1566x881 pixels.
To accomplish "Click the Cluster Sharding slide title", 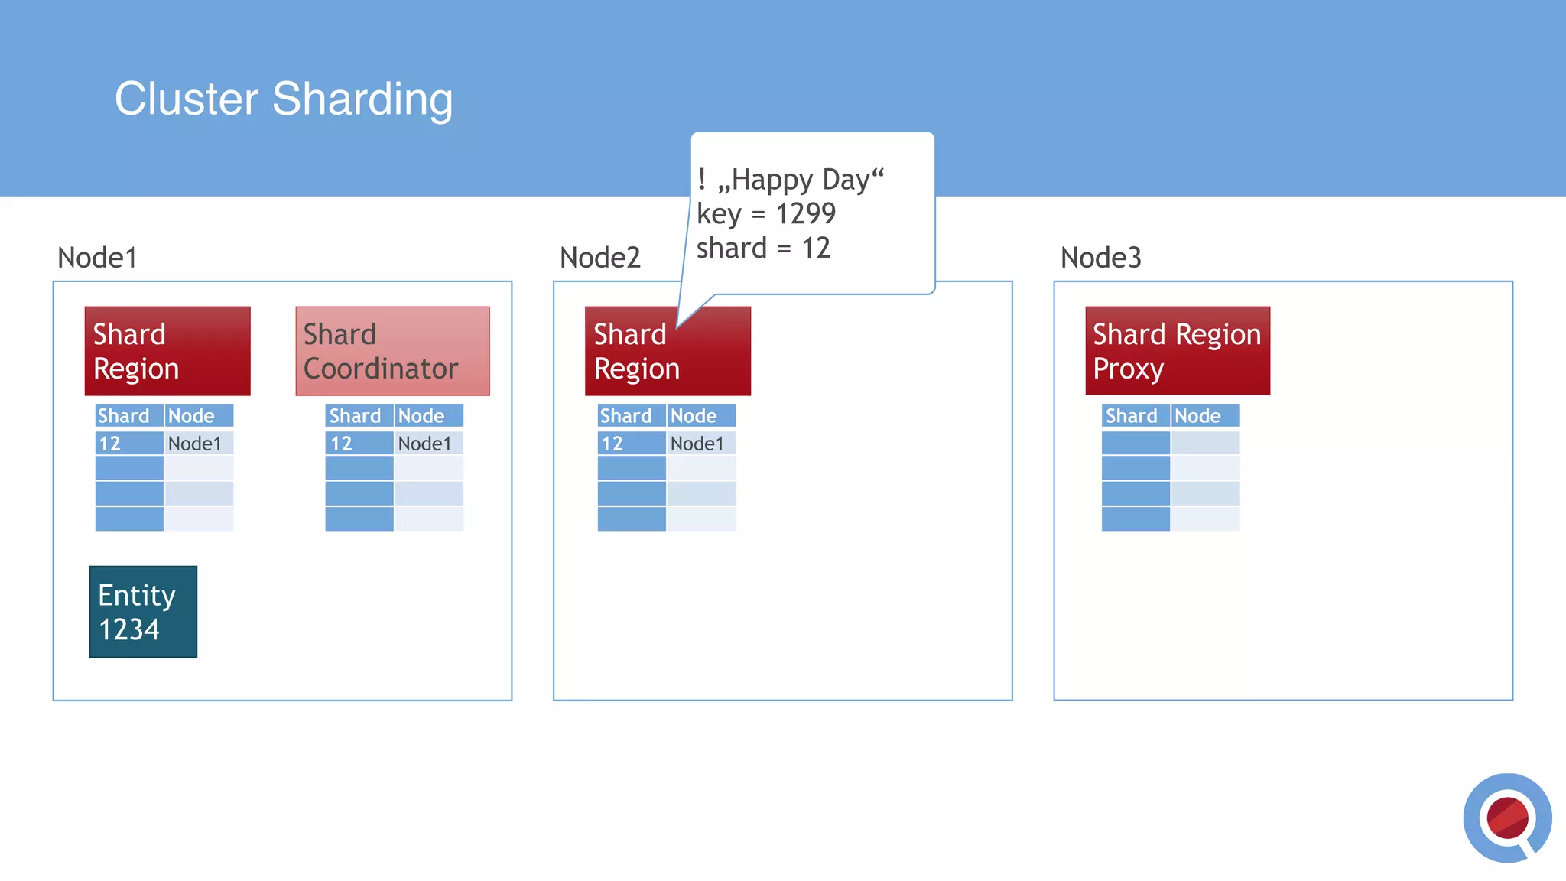I will click(284, 99).
